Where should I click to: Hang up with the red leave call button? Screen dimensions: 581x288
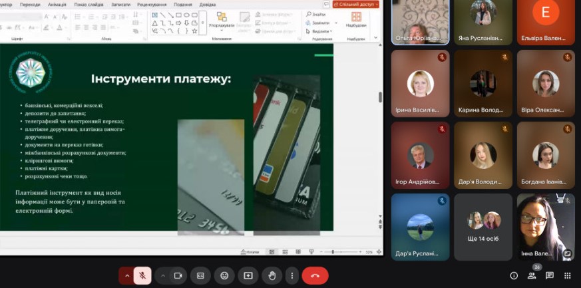tap(315, 275)
